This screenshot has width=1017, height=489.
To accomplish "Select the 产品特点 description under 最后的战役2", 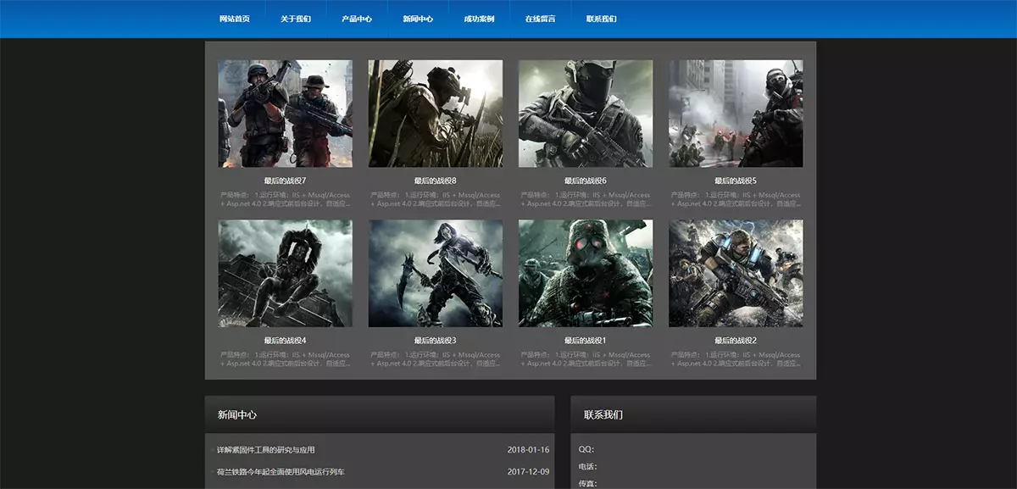I will point(736,359).
